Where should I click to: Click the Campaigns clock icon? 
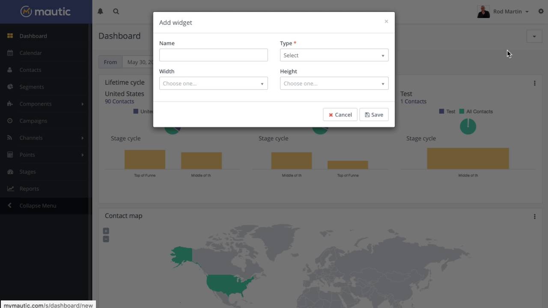click(10, 121)
